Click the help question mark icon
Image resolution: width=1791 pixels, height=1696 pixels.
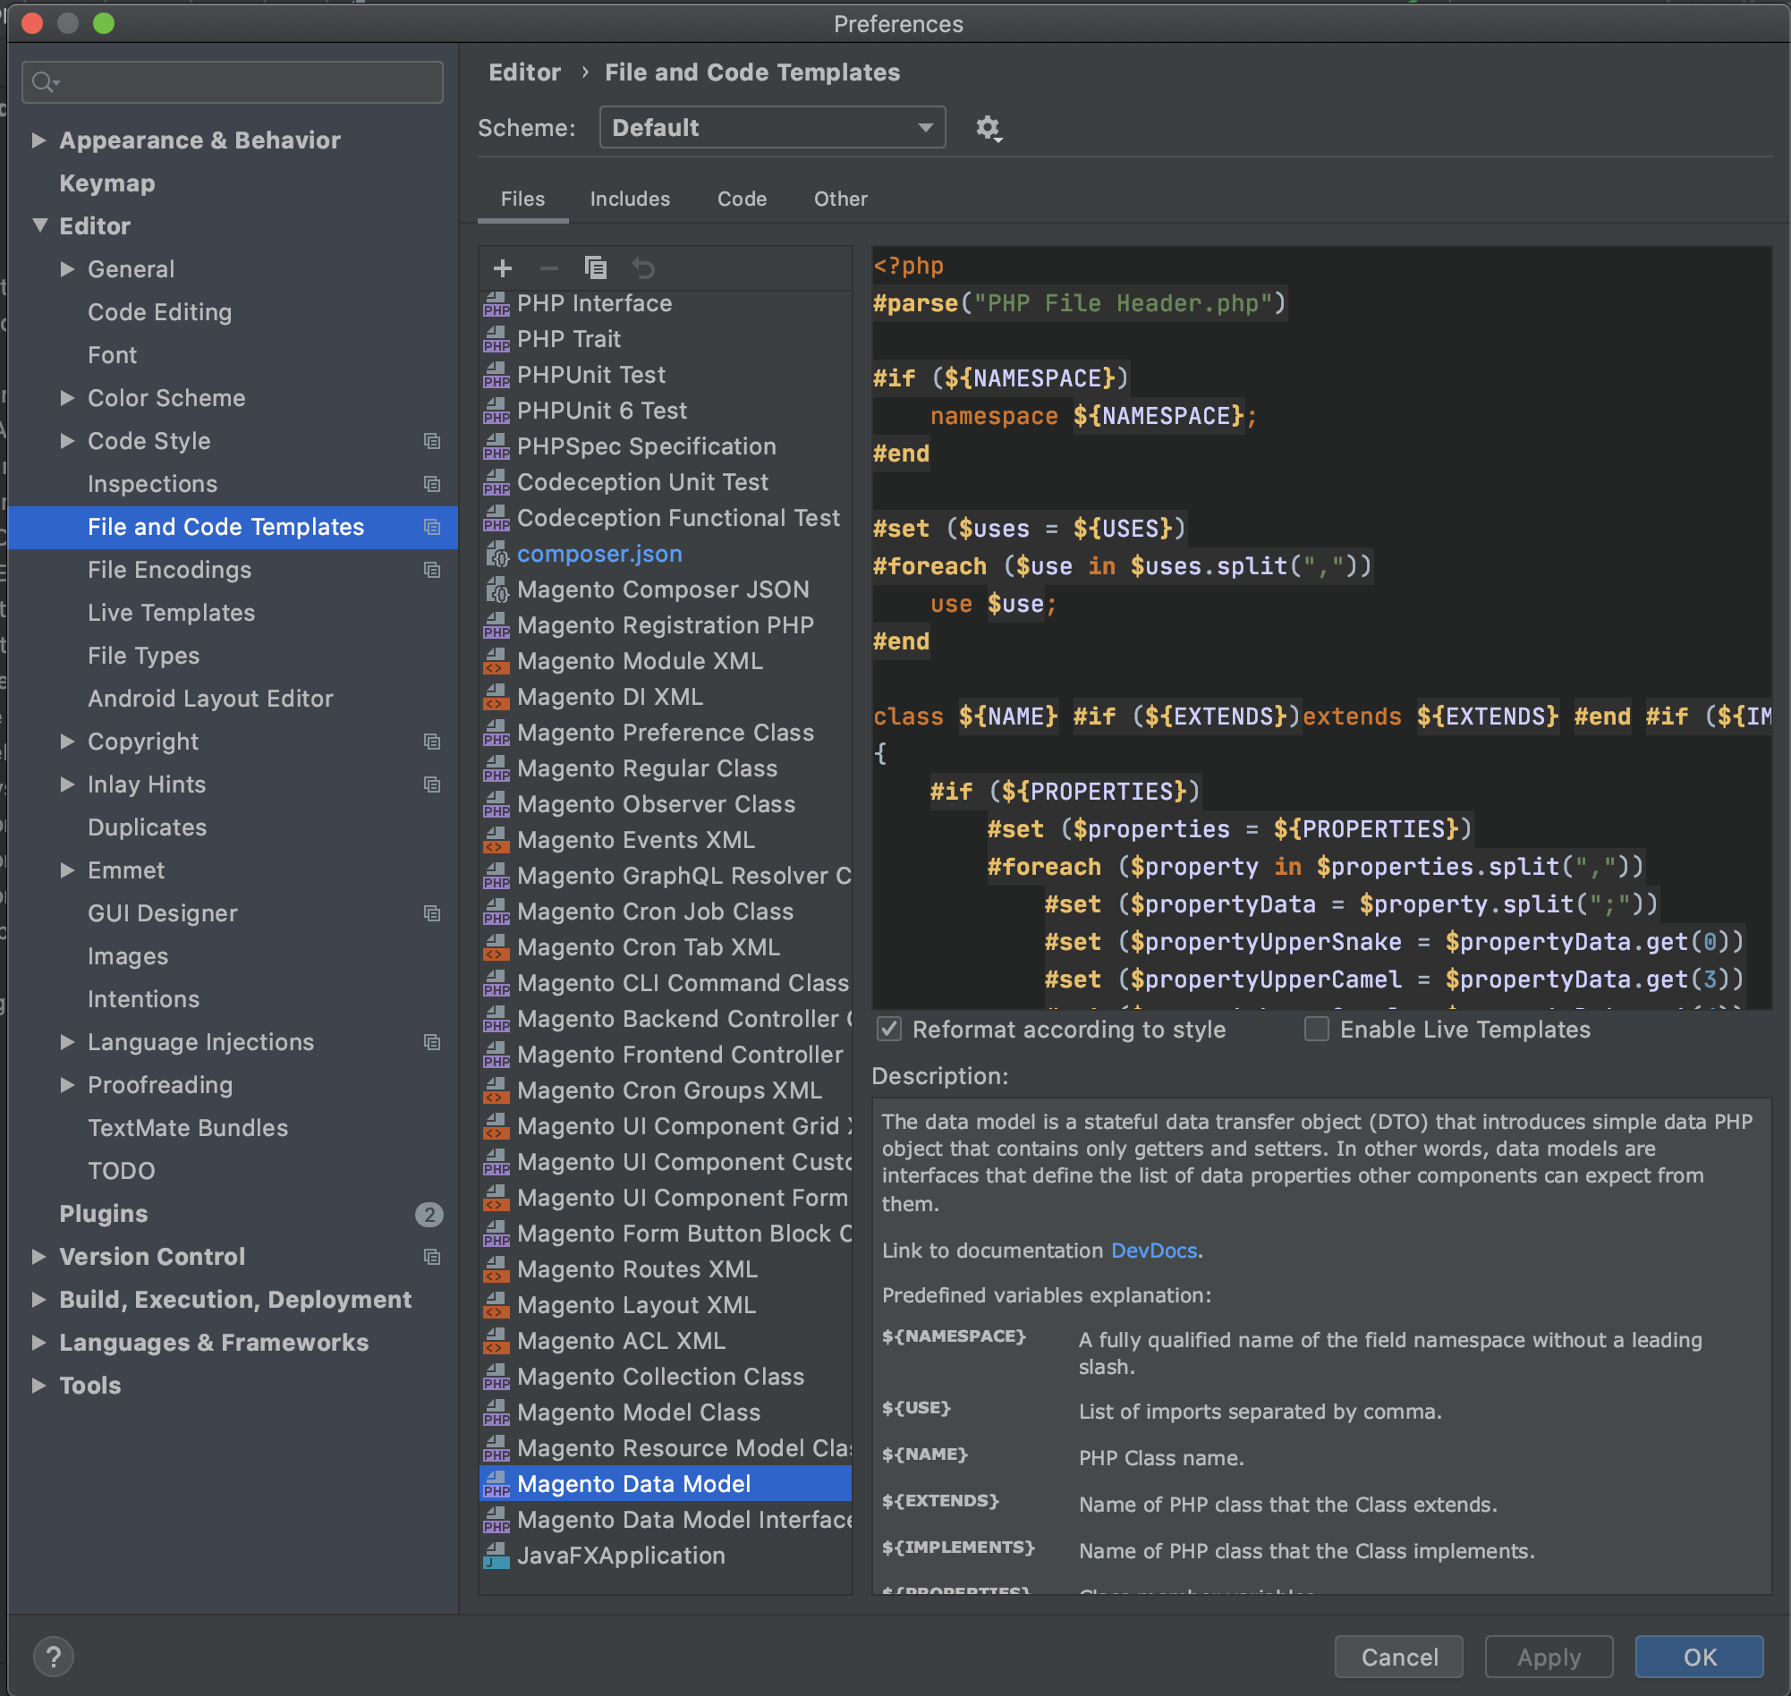coord(54,1658)
